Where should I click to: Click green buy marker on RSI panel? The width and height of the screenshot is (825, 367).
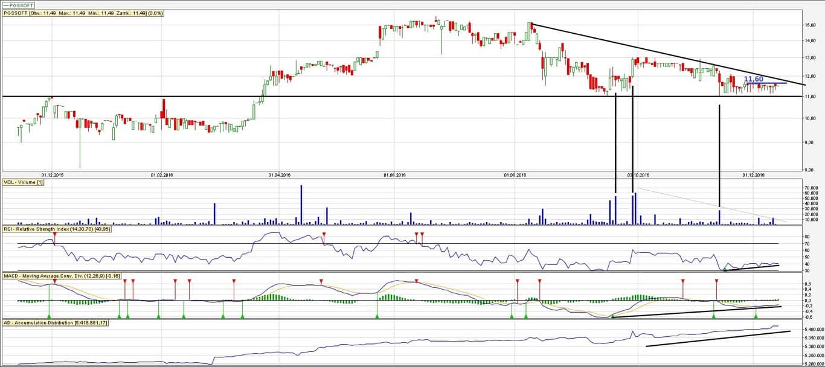(x=725, y=269)
